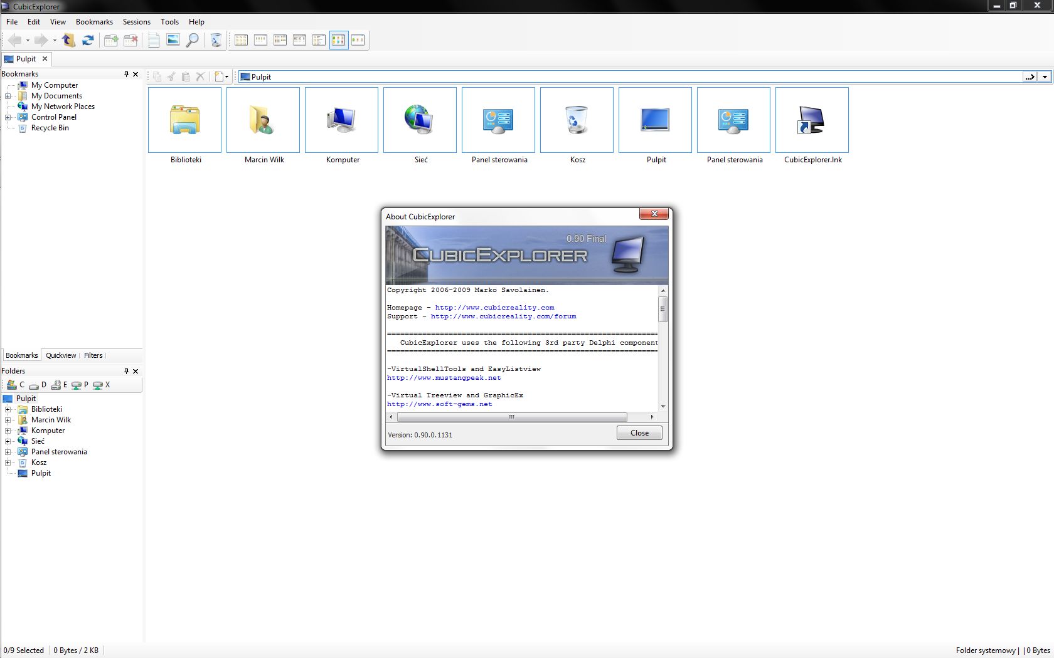The width and height of the screenshot is (1054, 658).
Task: Open a new tab
Action: (111, 40)
